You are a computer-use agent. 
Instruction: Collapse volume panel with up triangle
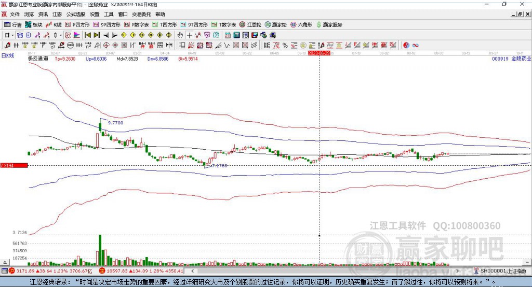[5, 262]
